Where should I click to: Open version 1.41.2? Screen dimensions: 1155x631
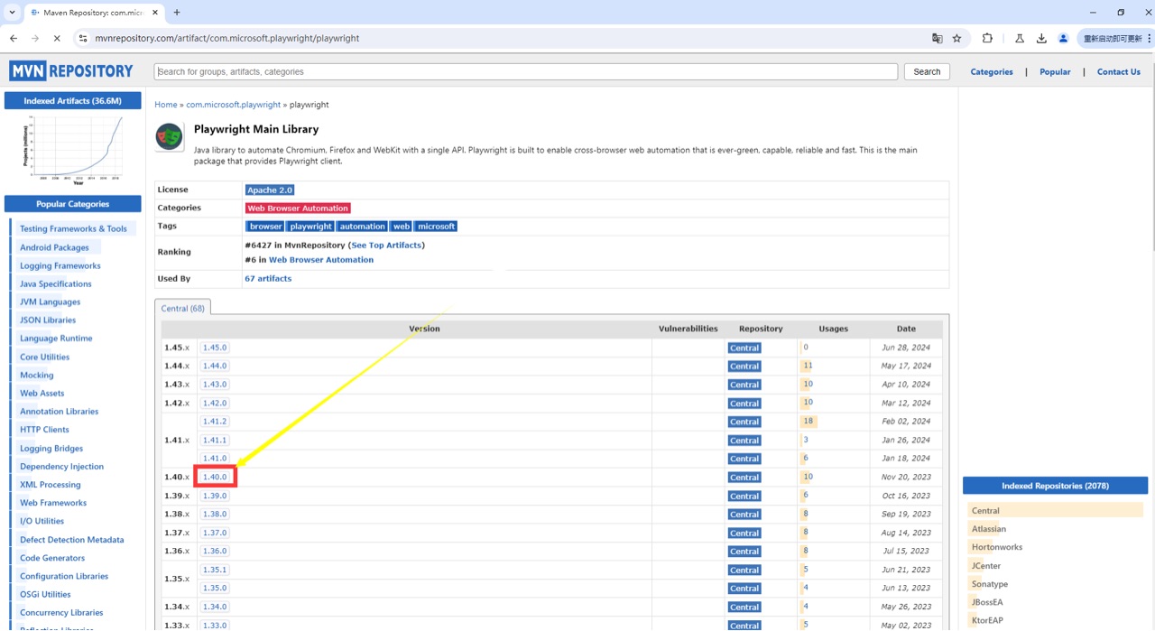pos(215,422)
